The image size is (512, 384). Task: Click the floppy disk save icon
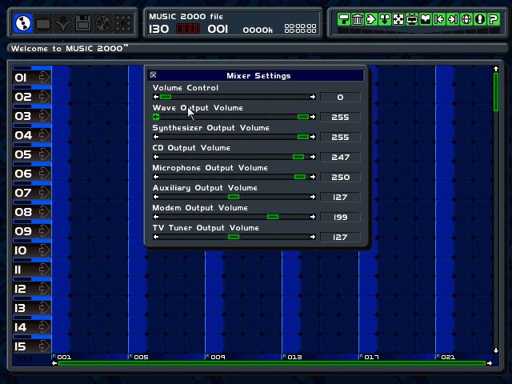(83, 23)
